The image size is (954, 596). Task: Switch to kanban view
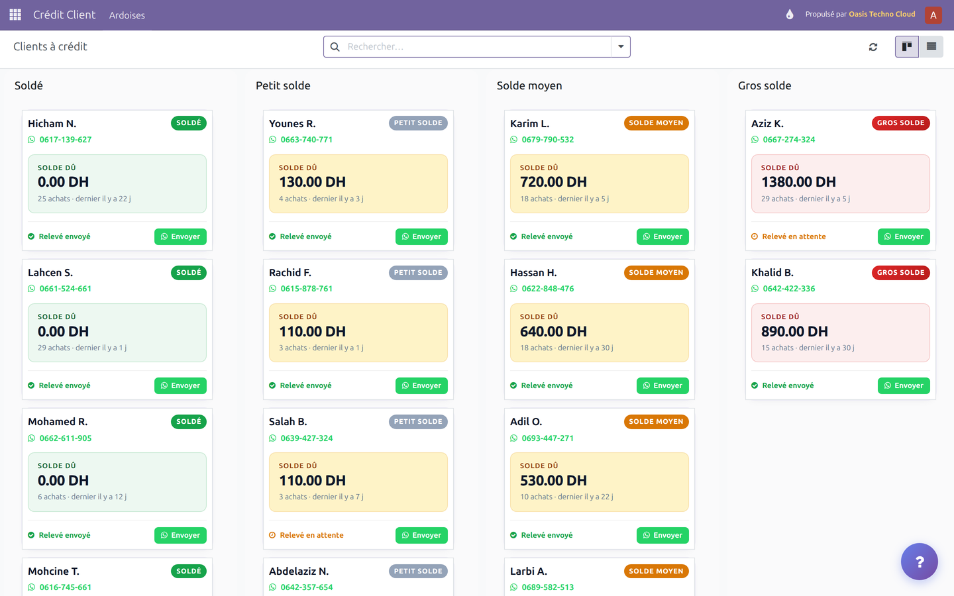[x=907, y=46]
